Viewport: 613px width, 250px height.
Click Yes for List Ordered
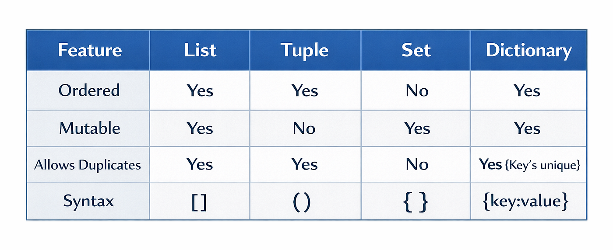click(x=200, y=90)
